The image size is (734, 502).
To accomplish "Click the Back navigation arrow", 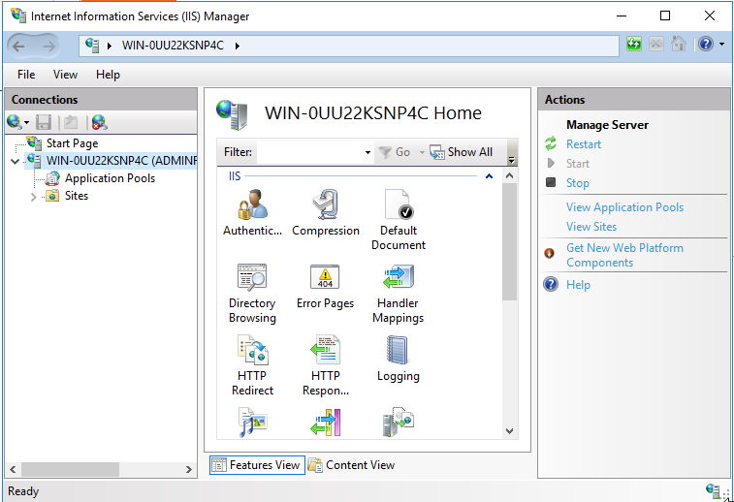I will coord(18,47).
